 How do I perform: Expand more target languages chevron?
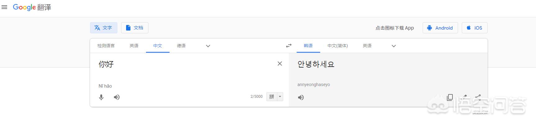point(394,46)
